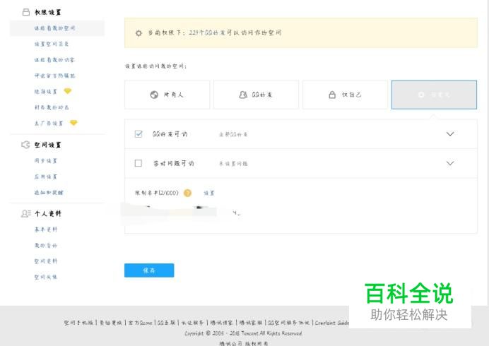Click the sun icon in yellow notice bar

tap(139, 33)
